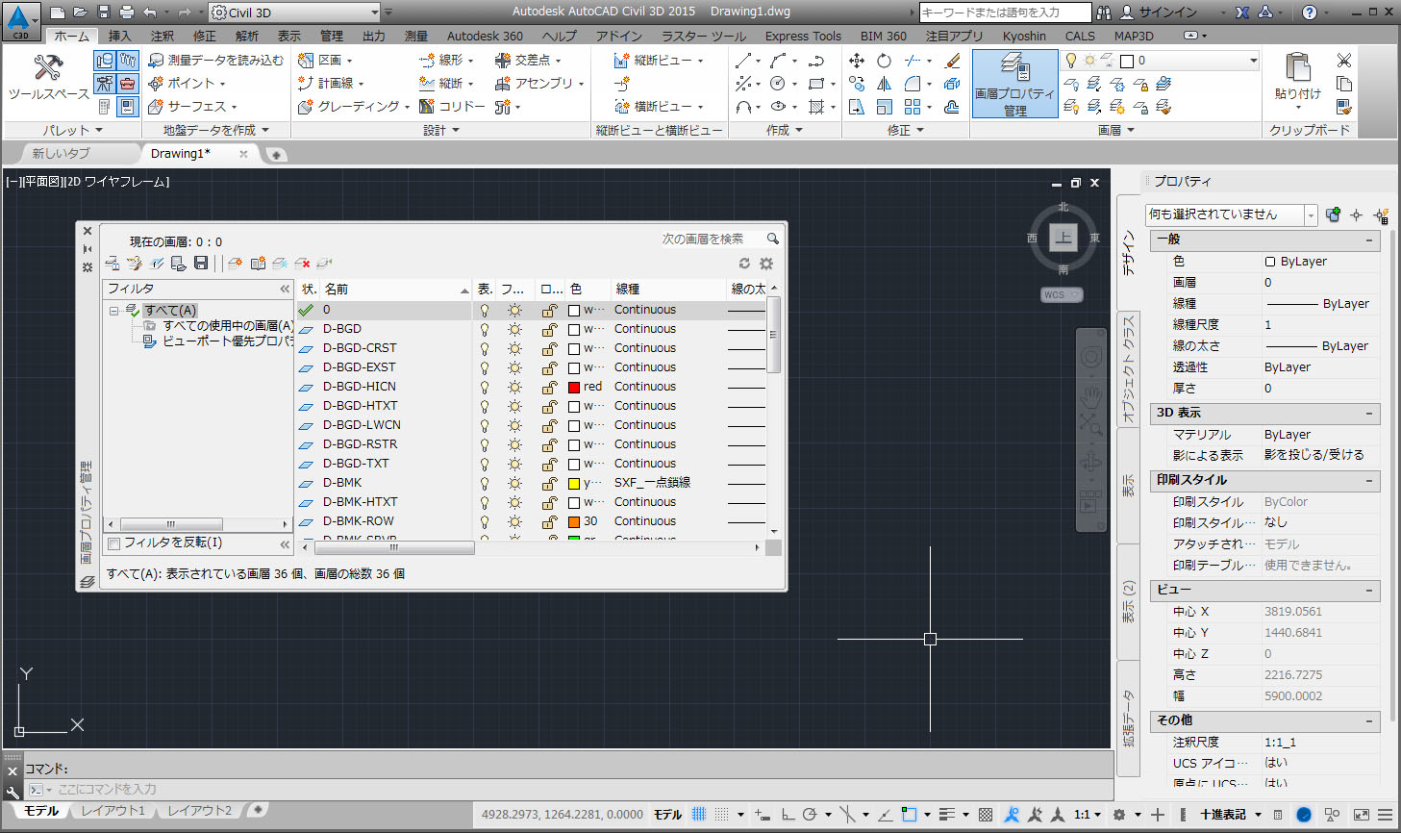
Task: Toggle visibility bulb for layer D-BGD-TXT
Action: (x=485, y=464)
